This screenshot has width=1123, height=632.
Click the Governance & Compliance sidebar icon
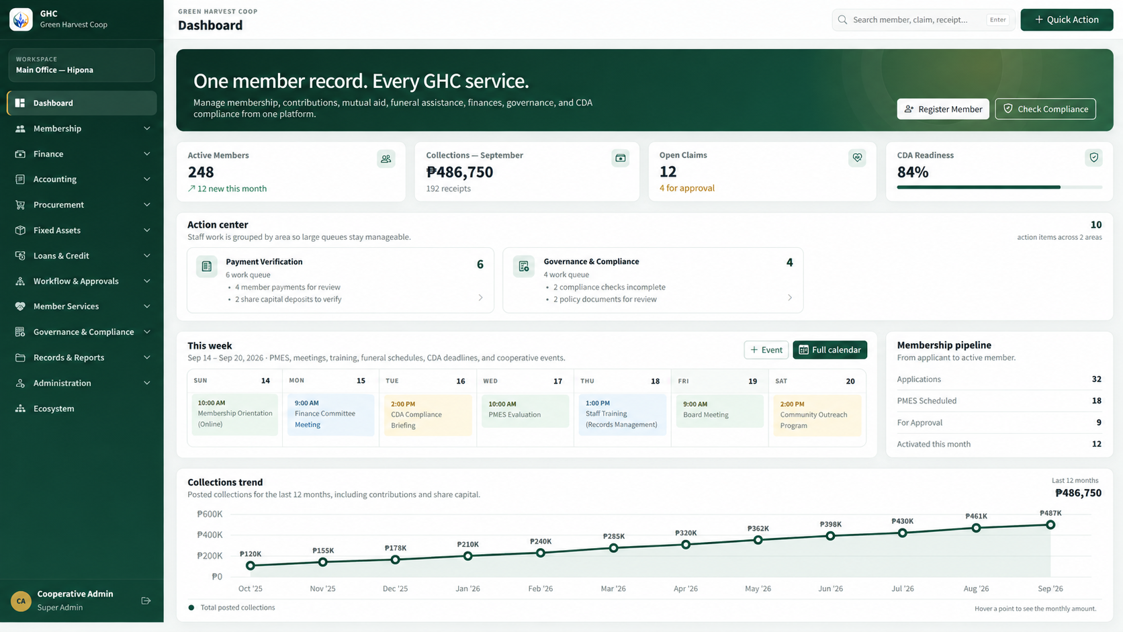pyautogui.click(x=20, y=332)
